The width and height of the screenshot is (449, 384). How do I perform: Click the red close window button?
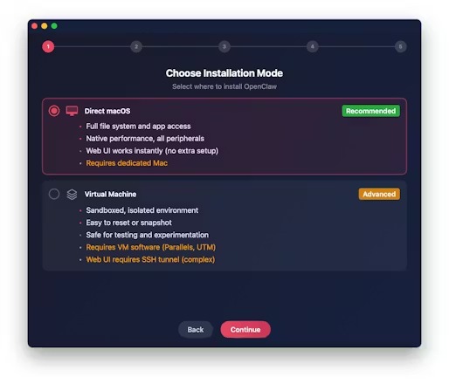[34, 26]
